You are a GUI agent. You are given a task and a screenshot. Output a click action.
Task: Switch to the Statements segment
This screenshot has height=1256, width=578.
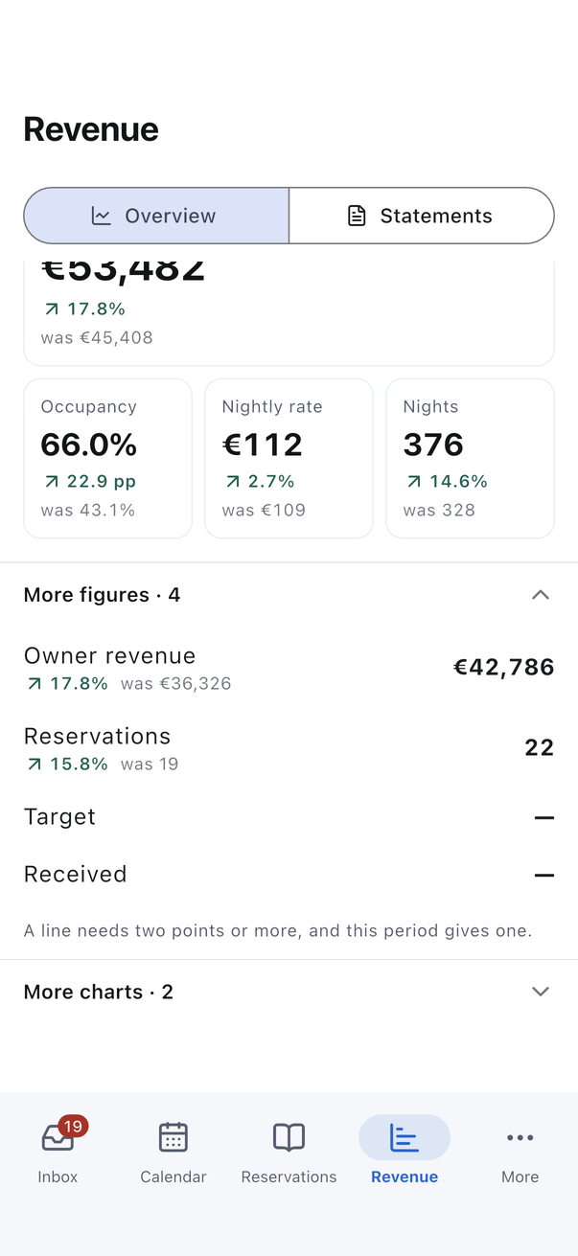click(422, 216)
